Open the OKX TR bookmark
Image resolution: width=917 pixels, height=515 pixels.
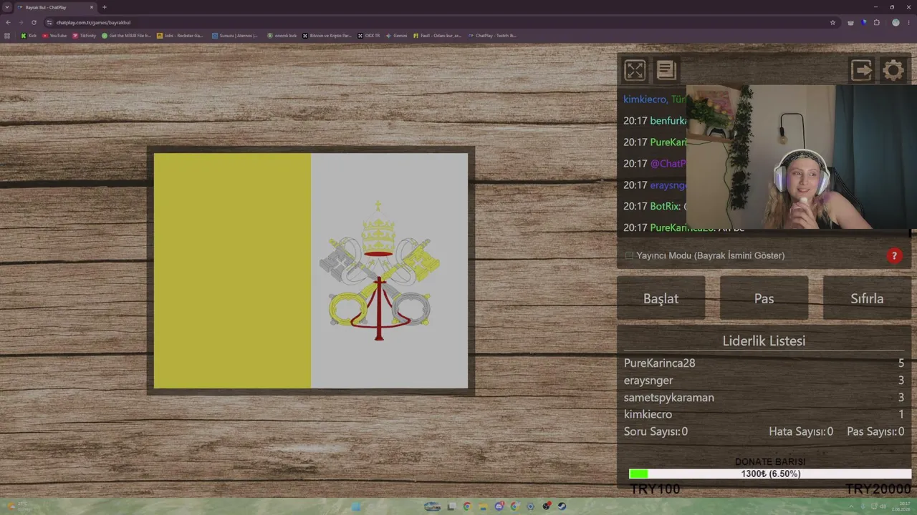click(369, 35)
